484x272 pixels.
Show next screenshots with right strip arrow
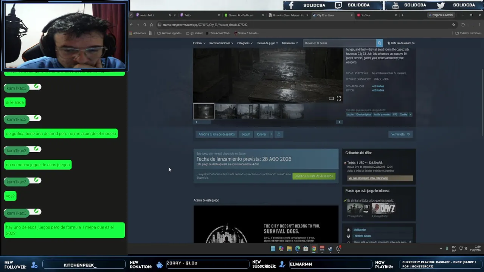point(339,122)
